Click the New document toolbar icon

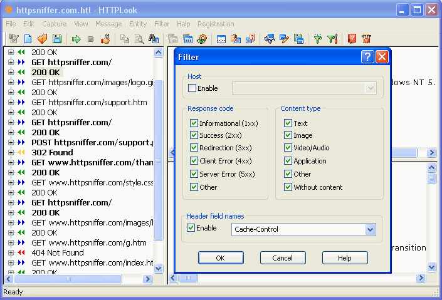coord(28,39)
